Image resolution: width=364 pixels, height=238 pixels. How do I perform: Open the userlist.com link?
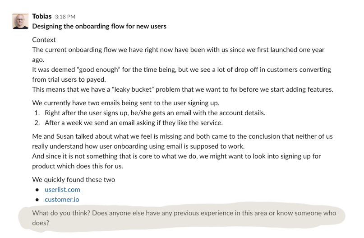tap(62, 190)
